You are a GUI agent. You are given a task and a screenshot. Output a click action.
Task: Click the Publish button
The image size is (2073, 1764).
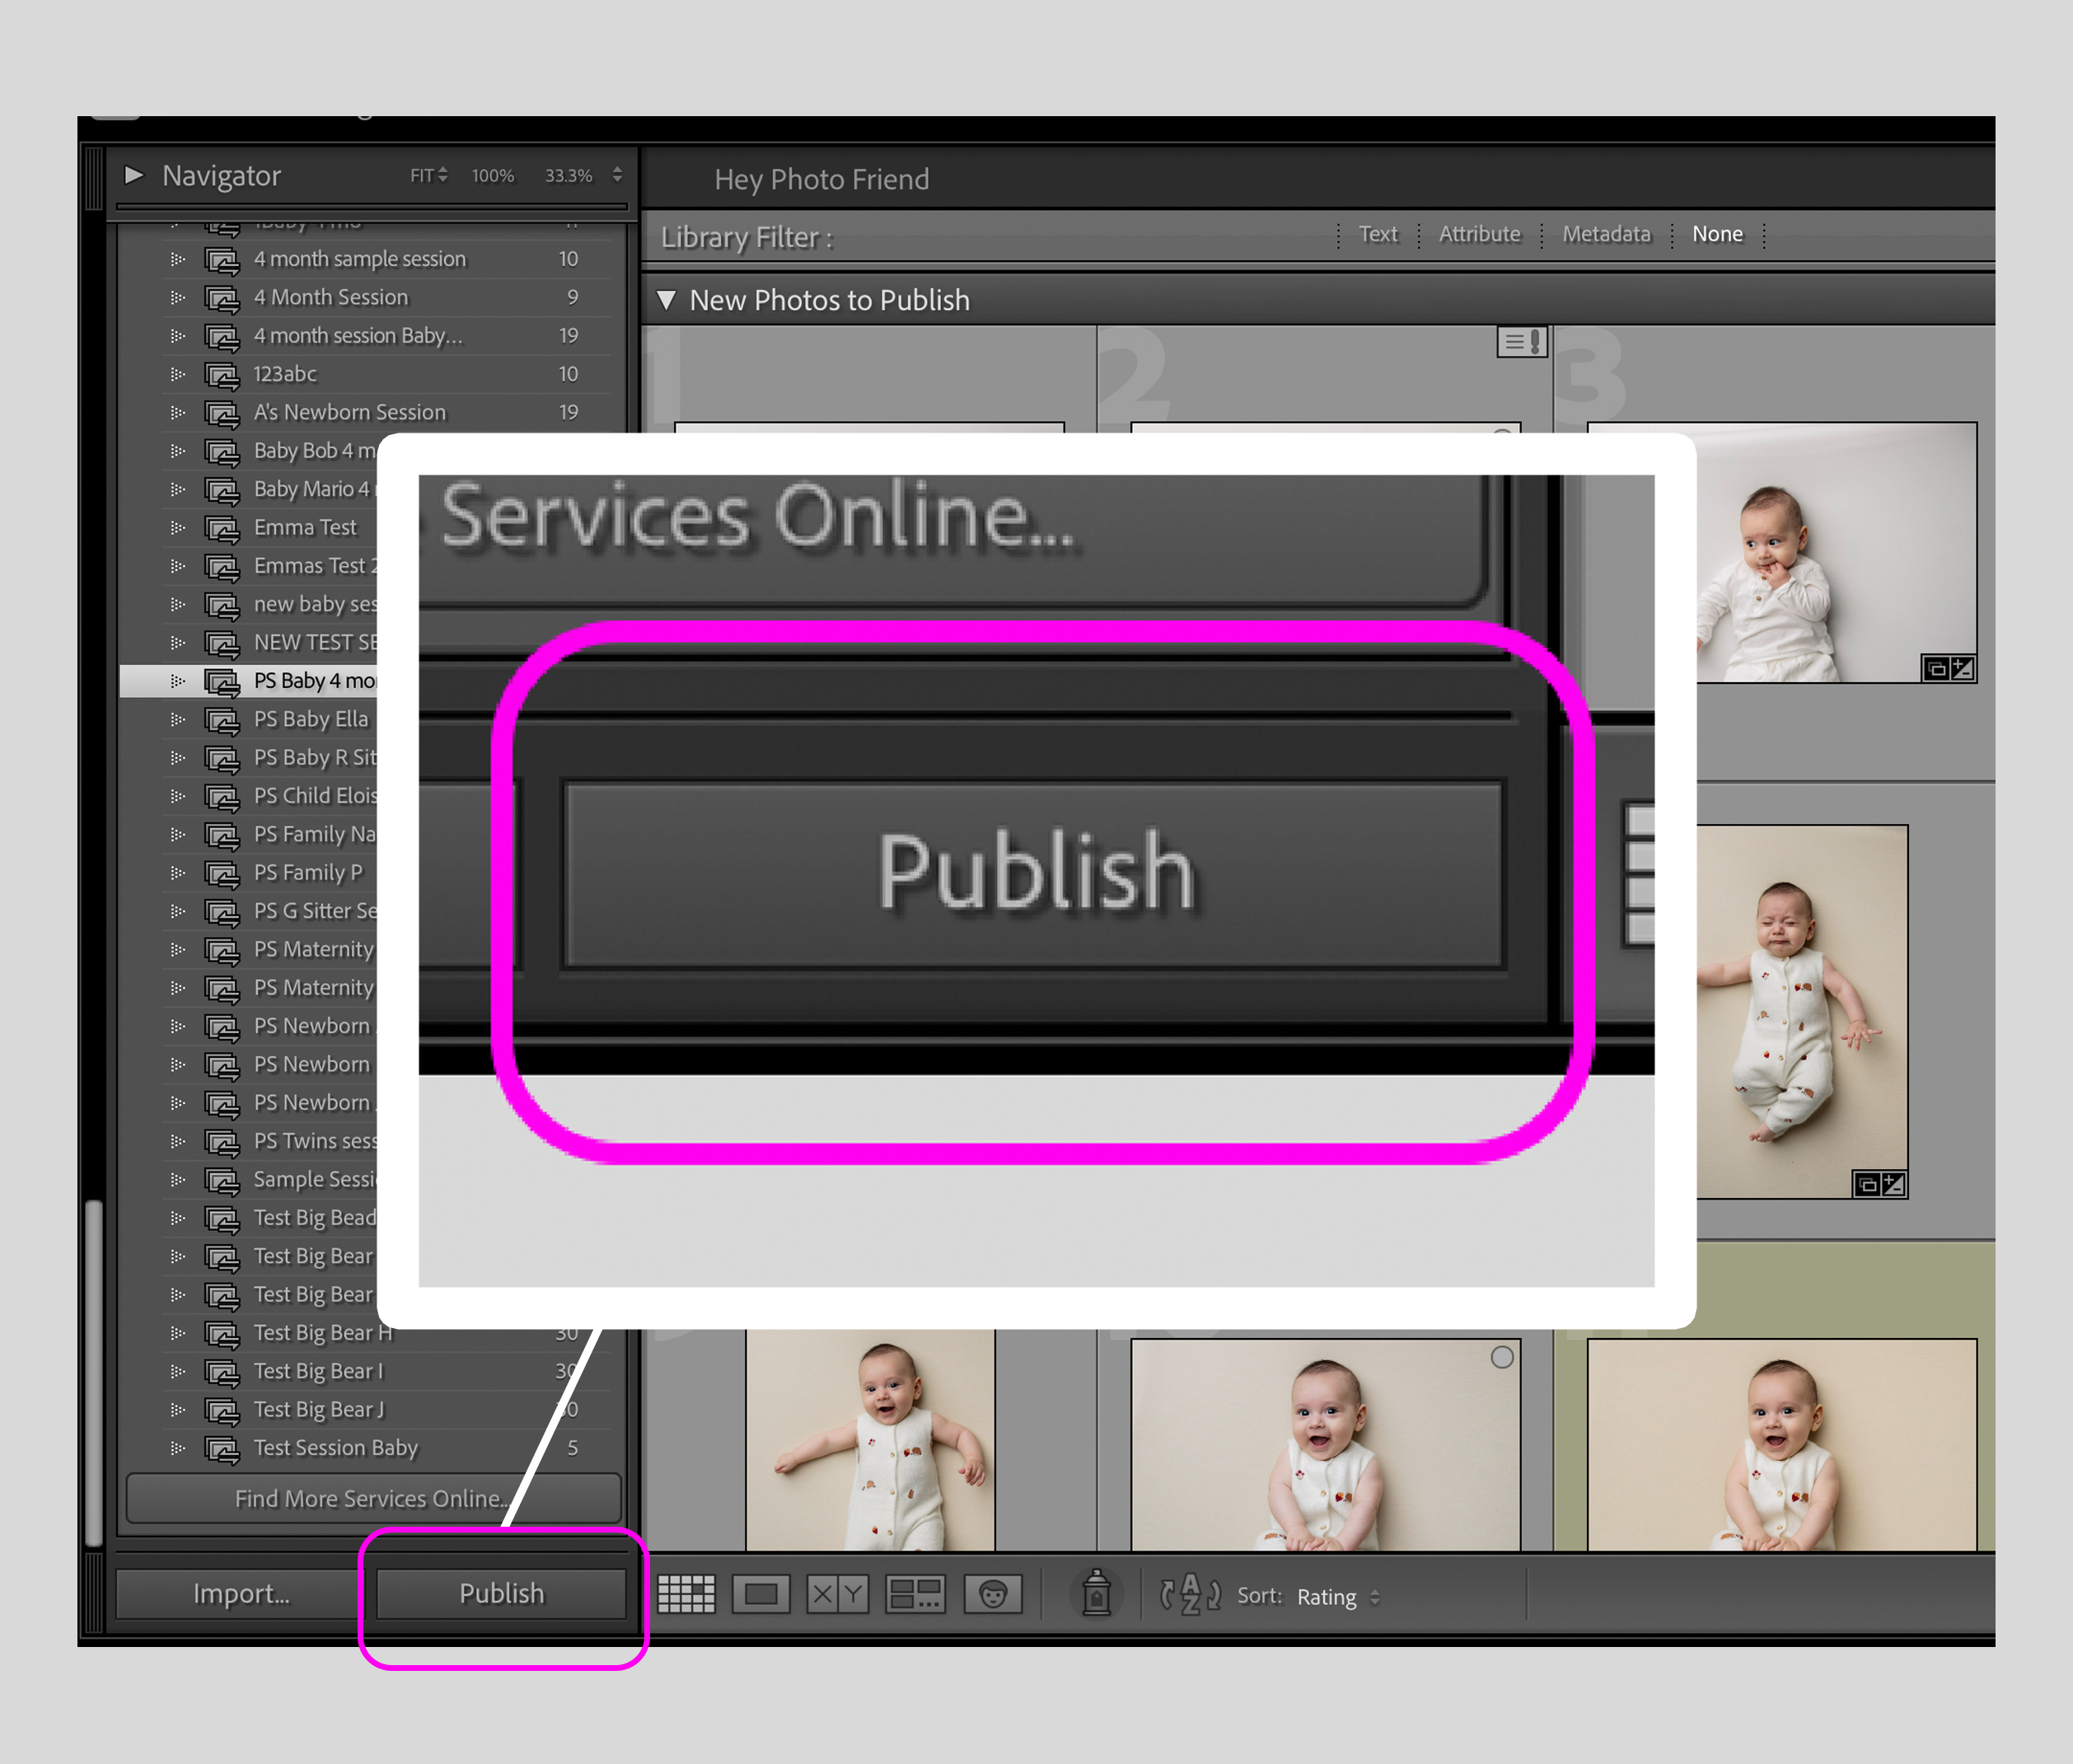pos(500,1593)
